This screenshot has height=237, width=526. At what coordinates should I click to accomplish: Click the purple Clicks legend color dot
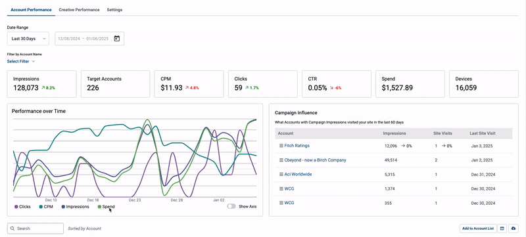pos(16,207)
